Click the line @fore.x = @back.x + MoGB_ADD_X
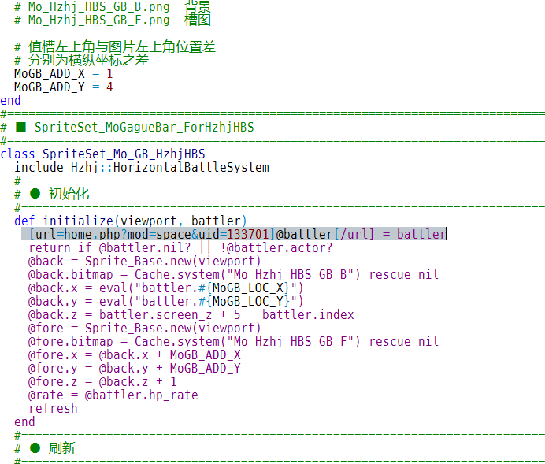The height and width of the screenshot is (464, 545). (x=135, y=354)
